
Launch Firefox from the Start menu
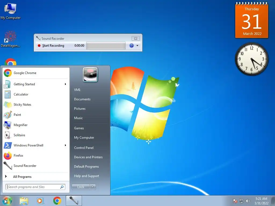[36, 156]
